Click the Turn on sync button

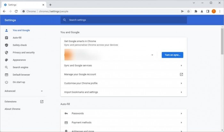[172, 55]
